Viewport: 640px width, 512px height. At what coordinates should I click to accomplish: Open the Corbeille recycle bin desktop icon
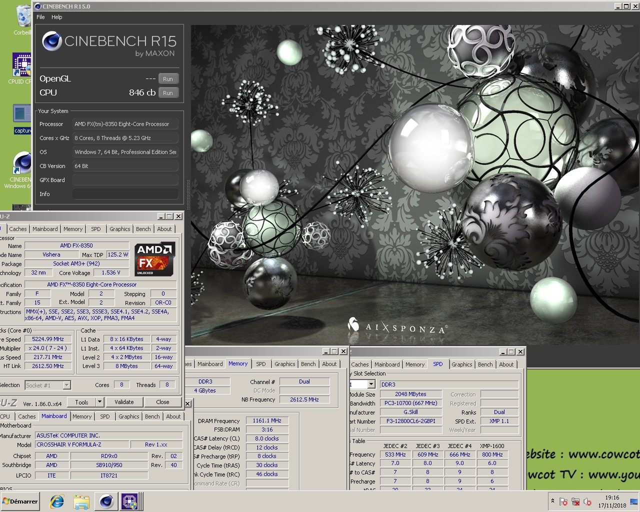(23, 19)
